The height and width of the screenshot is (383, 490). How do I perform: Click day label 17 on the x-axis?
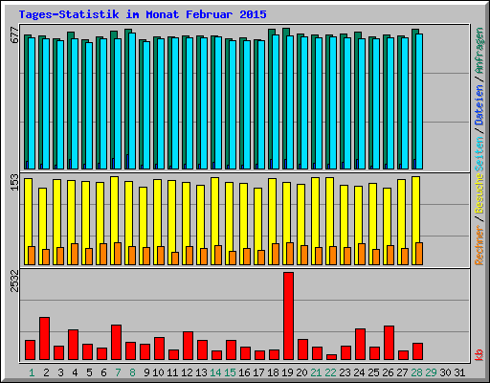pos(258,372)
